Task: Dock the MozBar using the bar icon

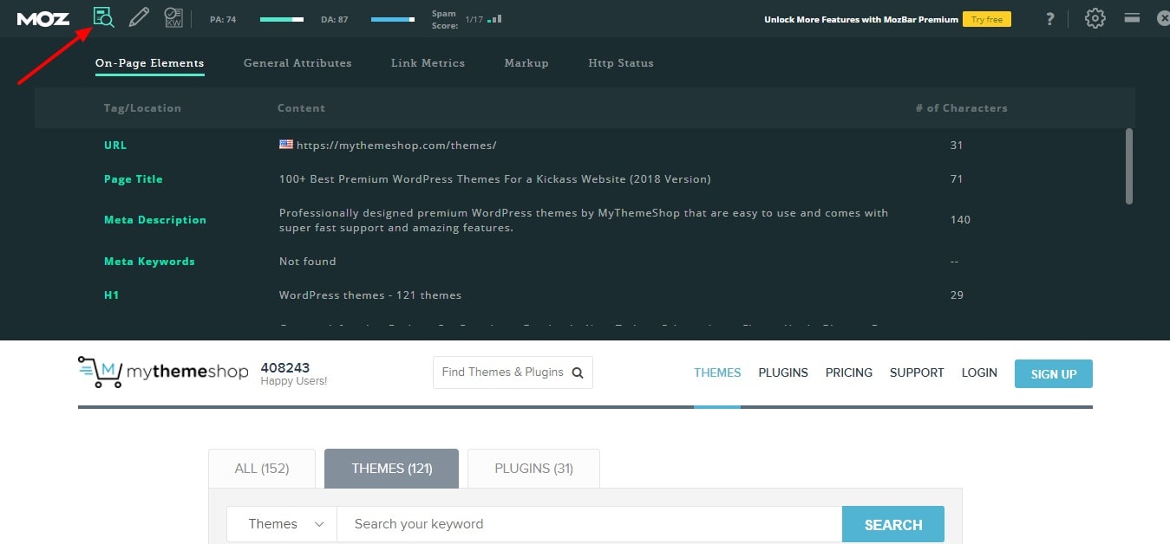Action: [x=1132, y=17]
